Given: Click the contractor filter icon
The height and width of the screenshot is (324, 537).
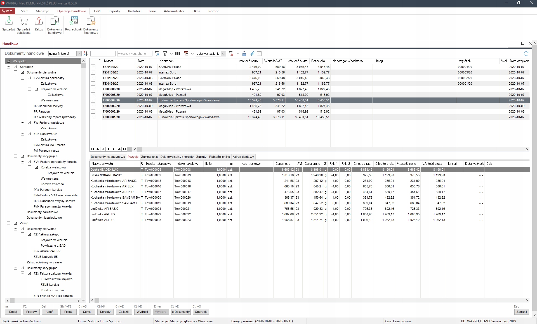Looking at the screenshot, I should (157, 54).
